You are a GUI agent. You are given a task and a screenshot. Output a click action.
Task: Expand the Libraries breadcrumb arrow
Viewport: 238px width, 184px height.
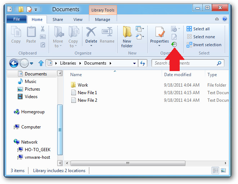(x=80, y=63)
